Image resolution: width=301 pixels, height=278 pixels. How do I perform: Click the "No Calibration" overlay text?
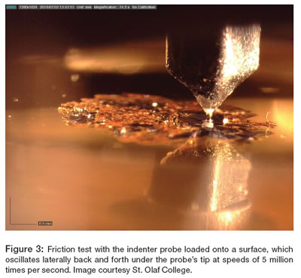(143, 8)
